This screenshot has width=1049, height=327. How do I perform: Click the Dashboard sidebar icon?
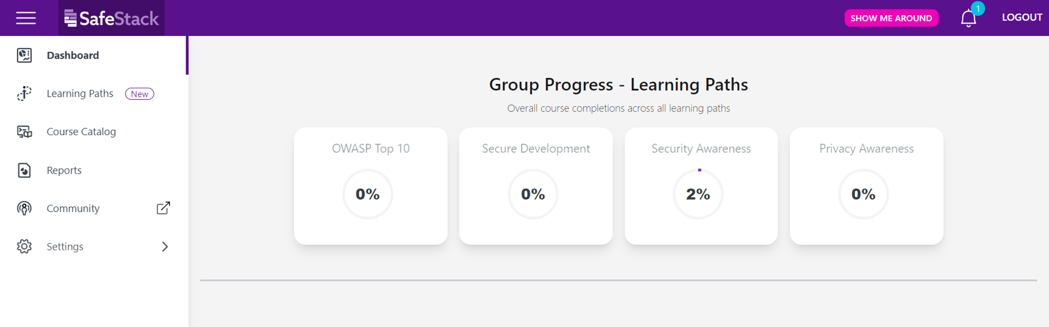(24, 55)
